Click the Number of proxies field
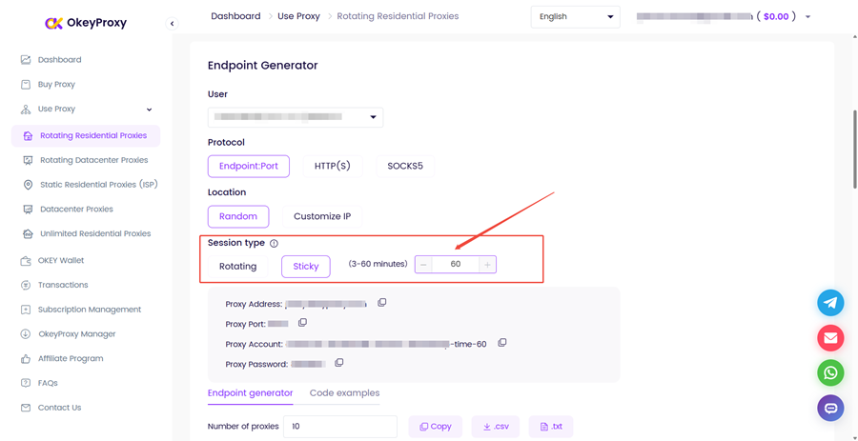This screenshot has width=858, height=441. coord(339,427)
